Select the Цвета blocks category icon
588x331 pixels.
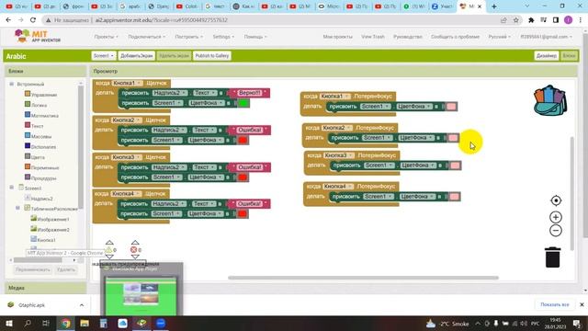(x=28, y=156)
